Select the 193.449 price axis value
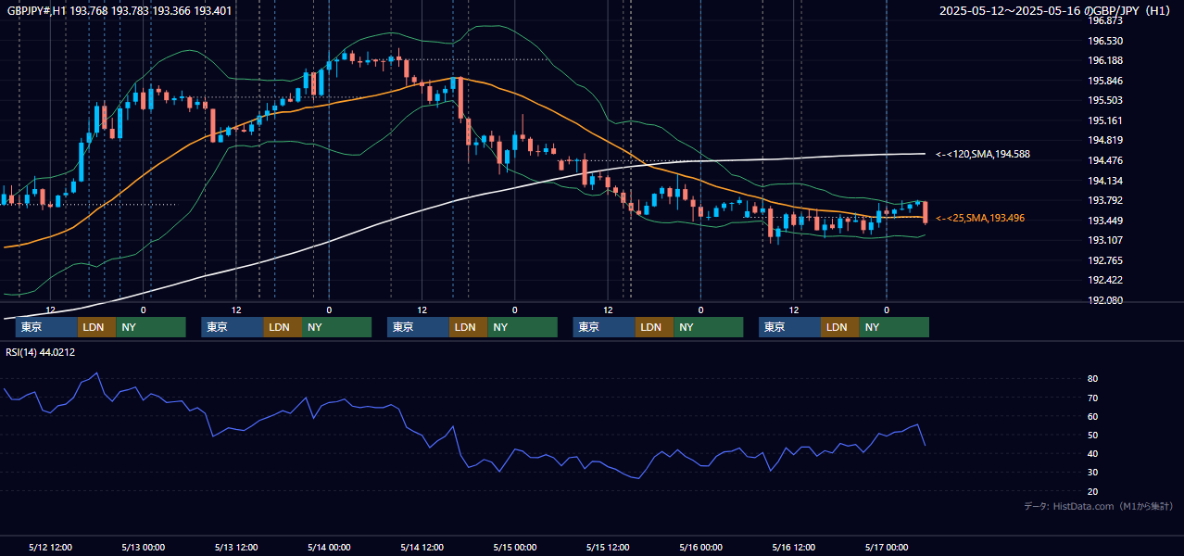The height and width of the screenshot is (556, 1184). click(x=1105, y=221)
